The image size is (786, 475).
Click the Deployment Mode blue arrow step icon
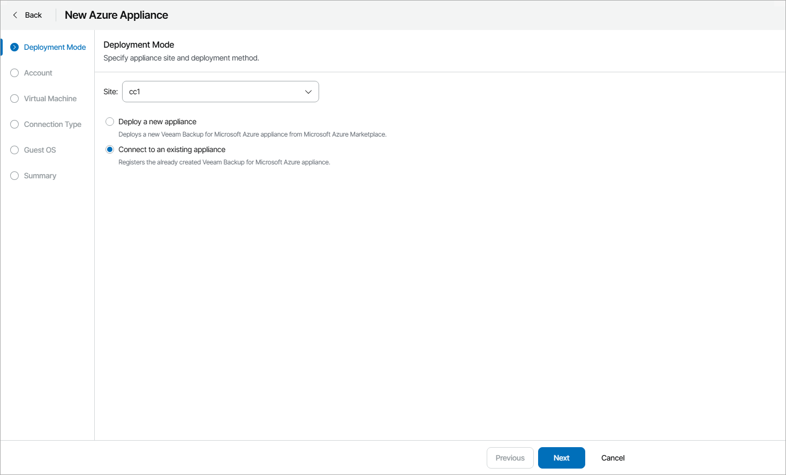pos(14,47)
